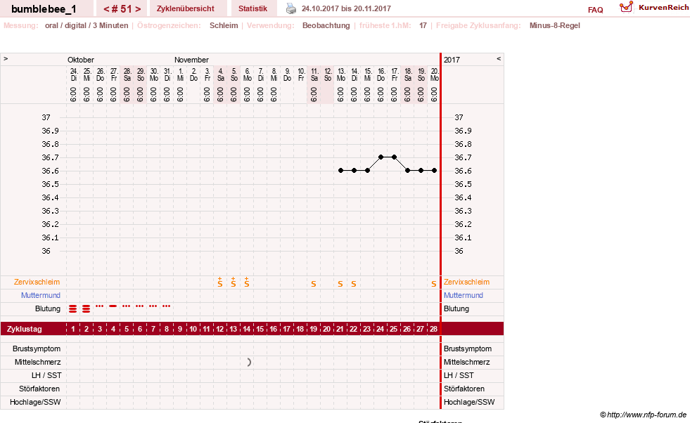The width and height of the screenshot is (690, 423).
Task: Click cycle day 21 in Zyklustag row
Action: pyautogui.click(x=340, y=329)
